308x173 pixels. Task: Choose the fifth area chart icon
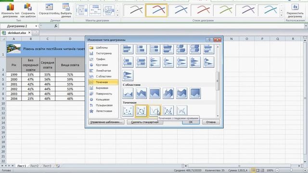pos(182,93)
